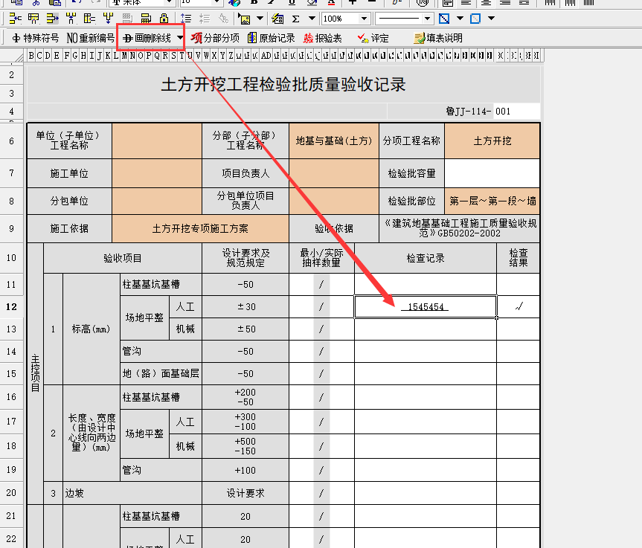Click the 评定 evaluation button
The width and height of the screenshot is (642, 548).
click(373, 38)
